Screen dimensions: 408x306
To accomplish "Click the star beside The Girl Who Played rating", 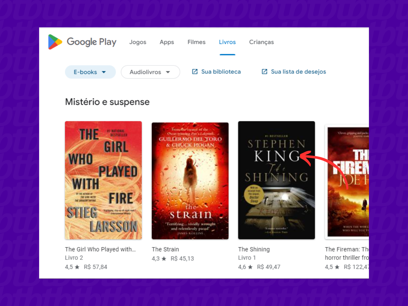I will point(77,267).
